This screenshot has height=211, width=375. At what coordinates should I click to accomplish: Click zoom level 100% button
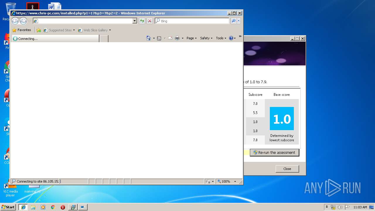click(x=224, y=181)
